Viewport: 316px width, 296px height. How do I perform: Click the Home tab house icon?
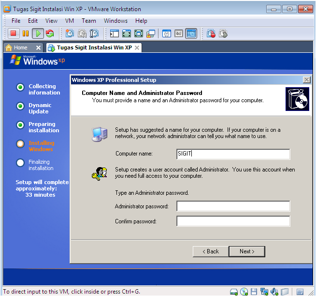(x=9, y=47)
